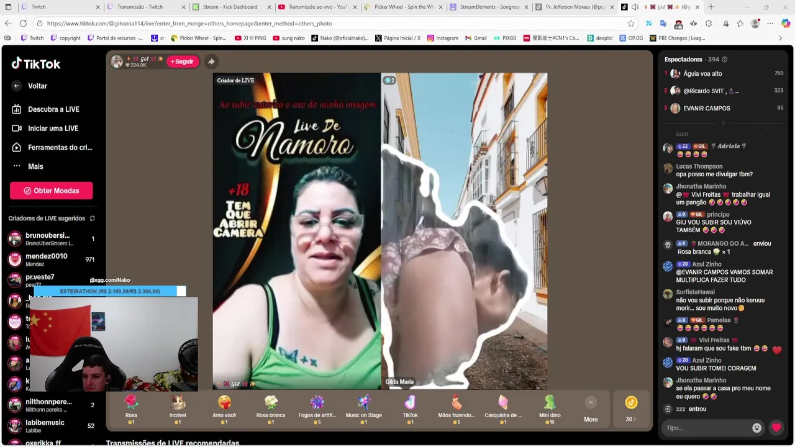Click the Obter Moedas button
795x447 pixels.
point(51,191)
